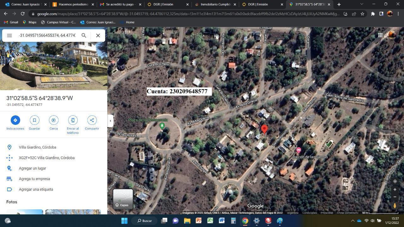Open the Campus Virtual bookmark
This screenshot has height=227, width=404.
pos(58,22)
